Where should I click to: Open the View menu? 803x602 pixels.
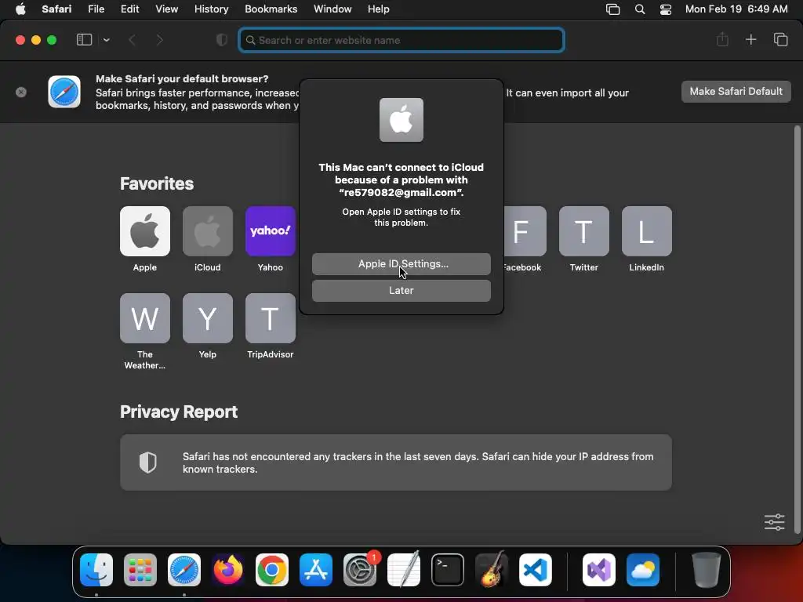pyautogui.click(x=166, y=9)
